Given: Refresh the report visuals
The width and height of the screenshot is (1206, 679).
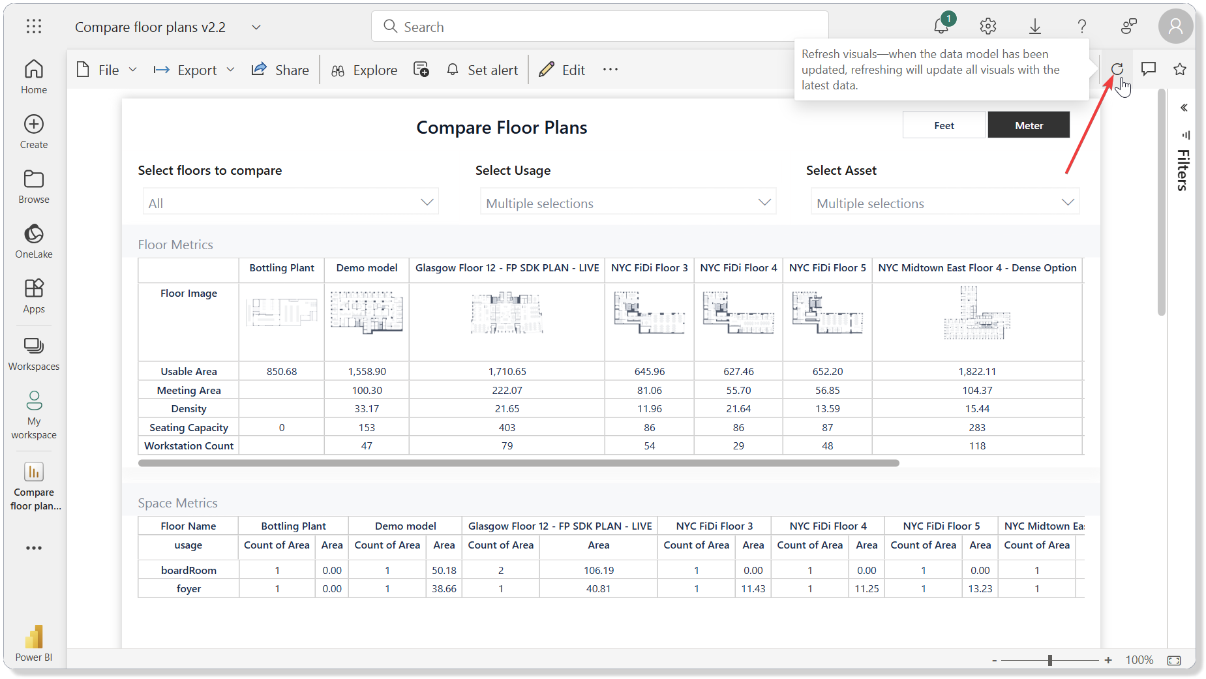Looking at the screenshot, I should pyautogui.click(x=1118, y=69).
